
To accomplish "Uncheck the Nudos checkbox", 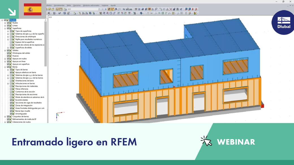I will 8,23.
